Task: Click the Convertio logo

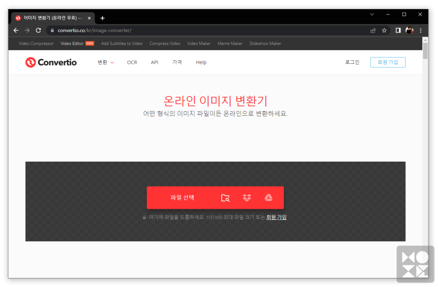Action: (51, 62)
